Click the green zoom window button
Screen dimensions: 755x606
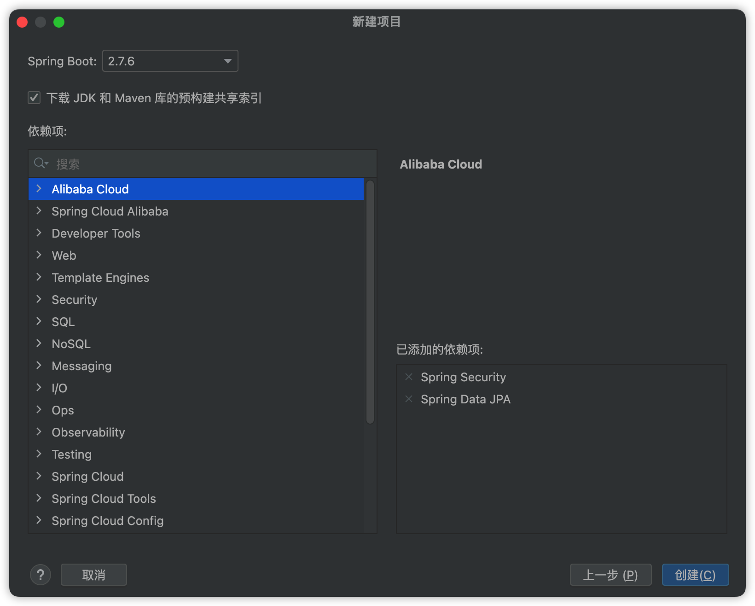point(59,22)
